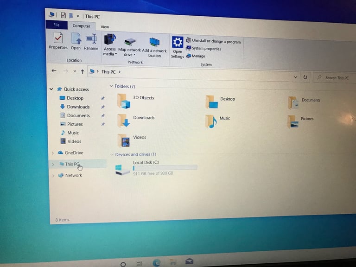Select Desktop under Quick access
This screenshot has height=267, width=356.
[x=75, y=98]
